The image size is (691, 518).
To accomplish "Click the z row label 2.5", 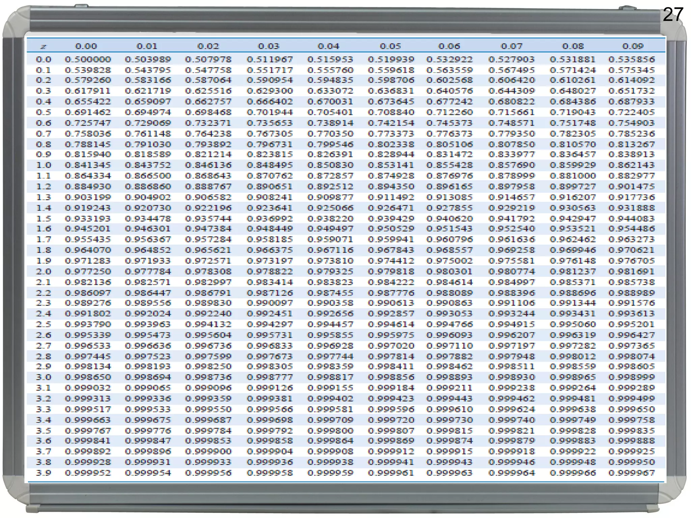I will [x=44, y=324].
